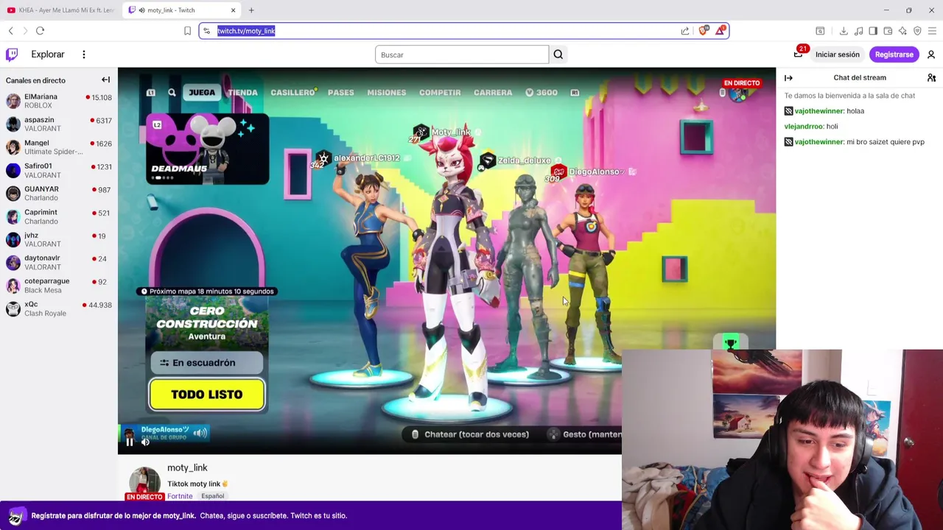Open aspaszin's VALORANT channel
The height and width of the screenshot is (530, 943).
[x=59, y=124]
